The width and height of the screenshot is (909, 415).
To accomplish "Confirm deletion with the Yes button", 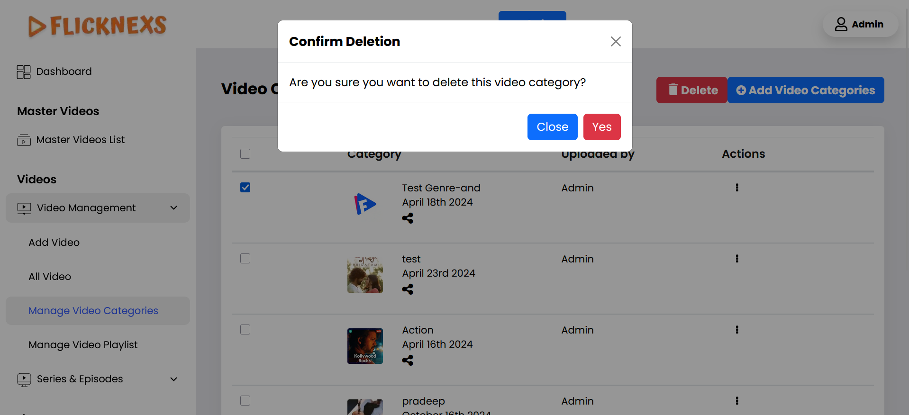I will 601,127.
